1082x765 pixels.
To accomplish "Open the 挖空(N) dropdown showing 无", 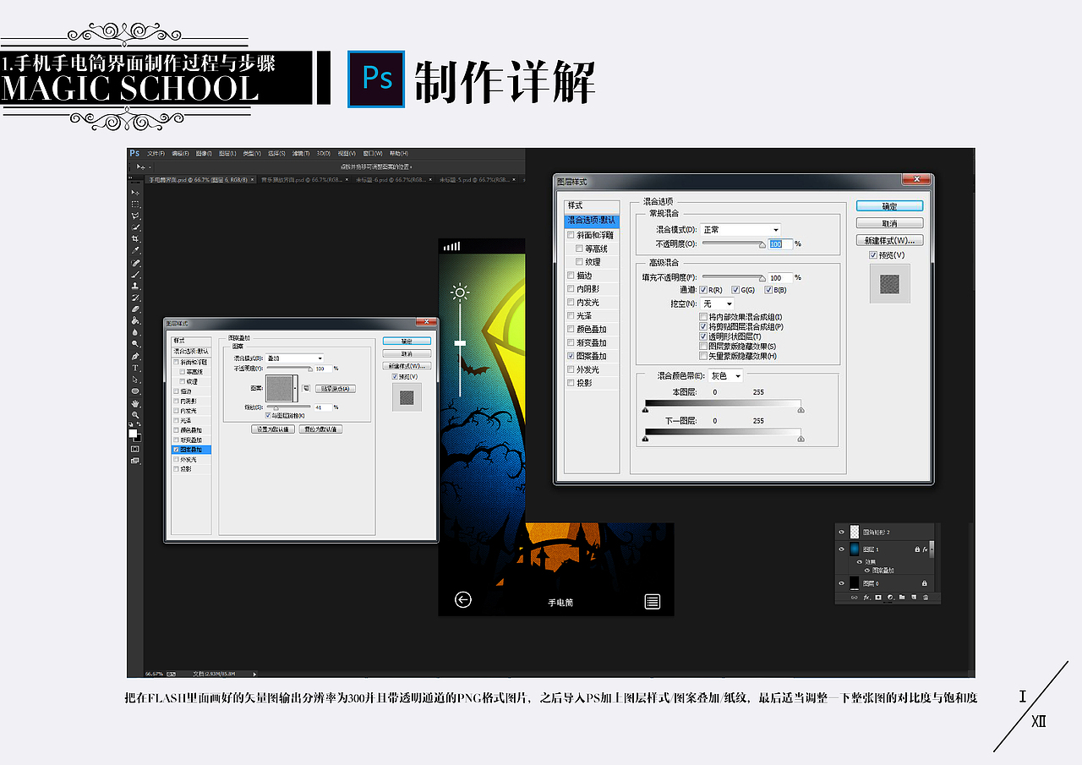I will pos(717,303).
